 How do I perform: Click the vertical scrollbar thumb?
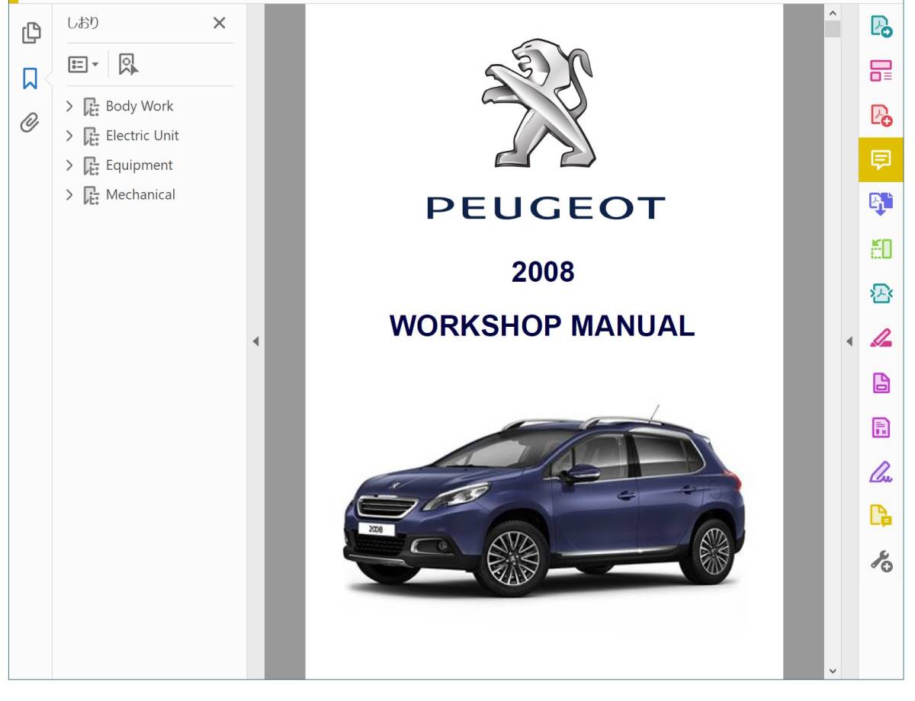coord(833,30)
